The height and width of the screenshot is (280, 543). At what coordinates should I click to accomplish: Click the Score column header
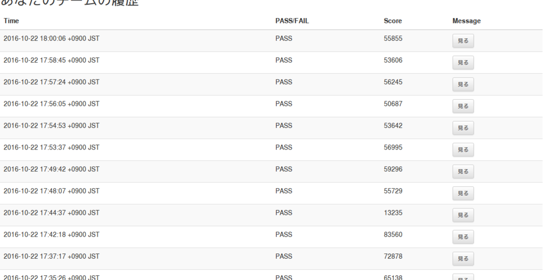click(x=393, y=21)
